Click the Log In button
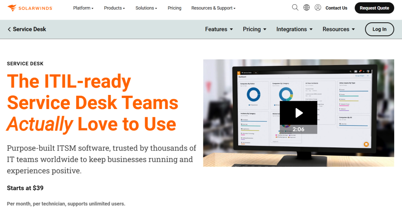The image size is (402, 211). click(x=379, y=29)
